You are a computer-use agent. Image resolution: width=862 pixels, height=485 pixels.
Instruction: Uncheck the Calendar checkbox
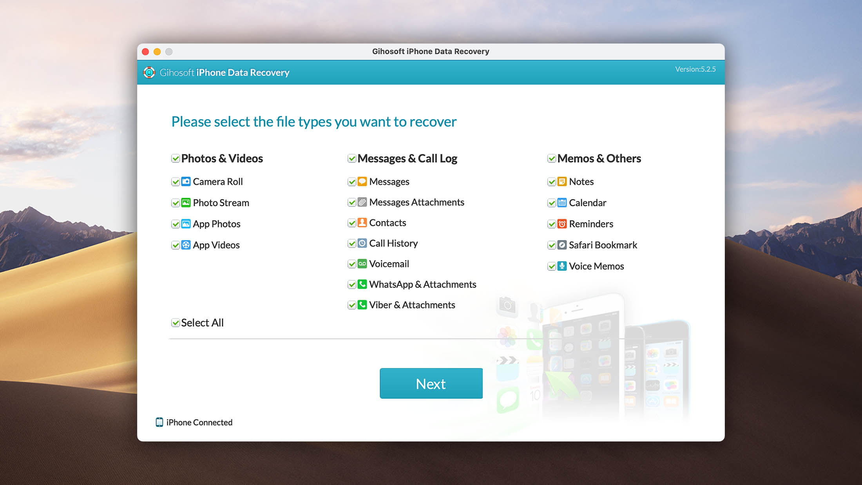pyautogui.click(x=552, y=203)
